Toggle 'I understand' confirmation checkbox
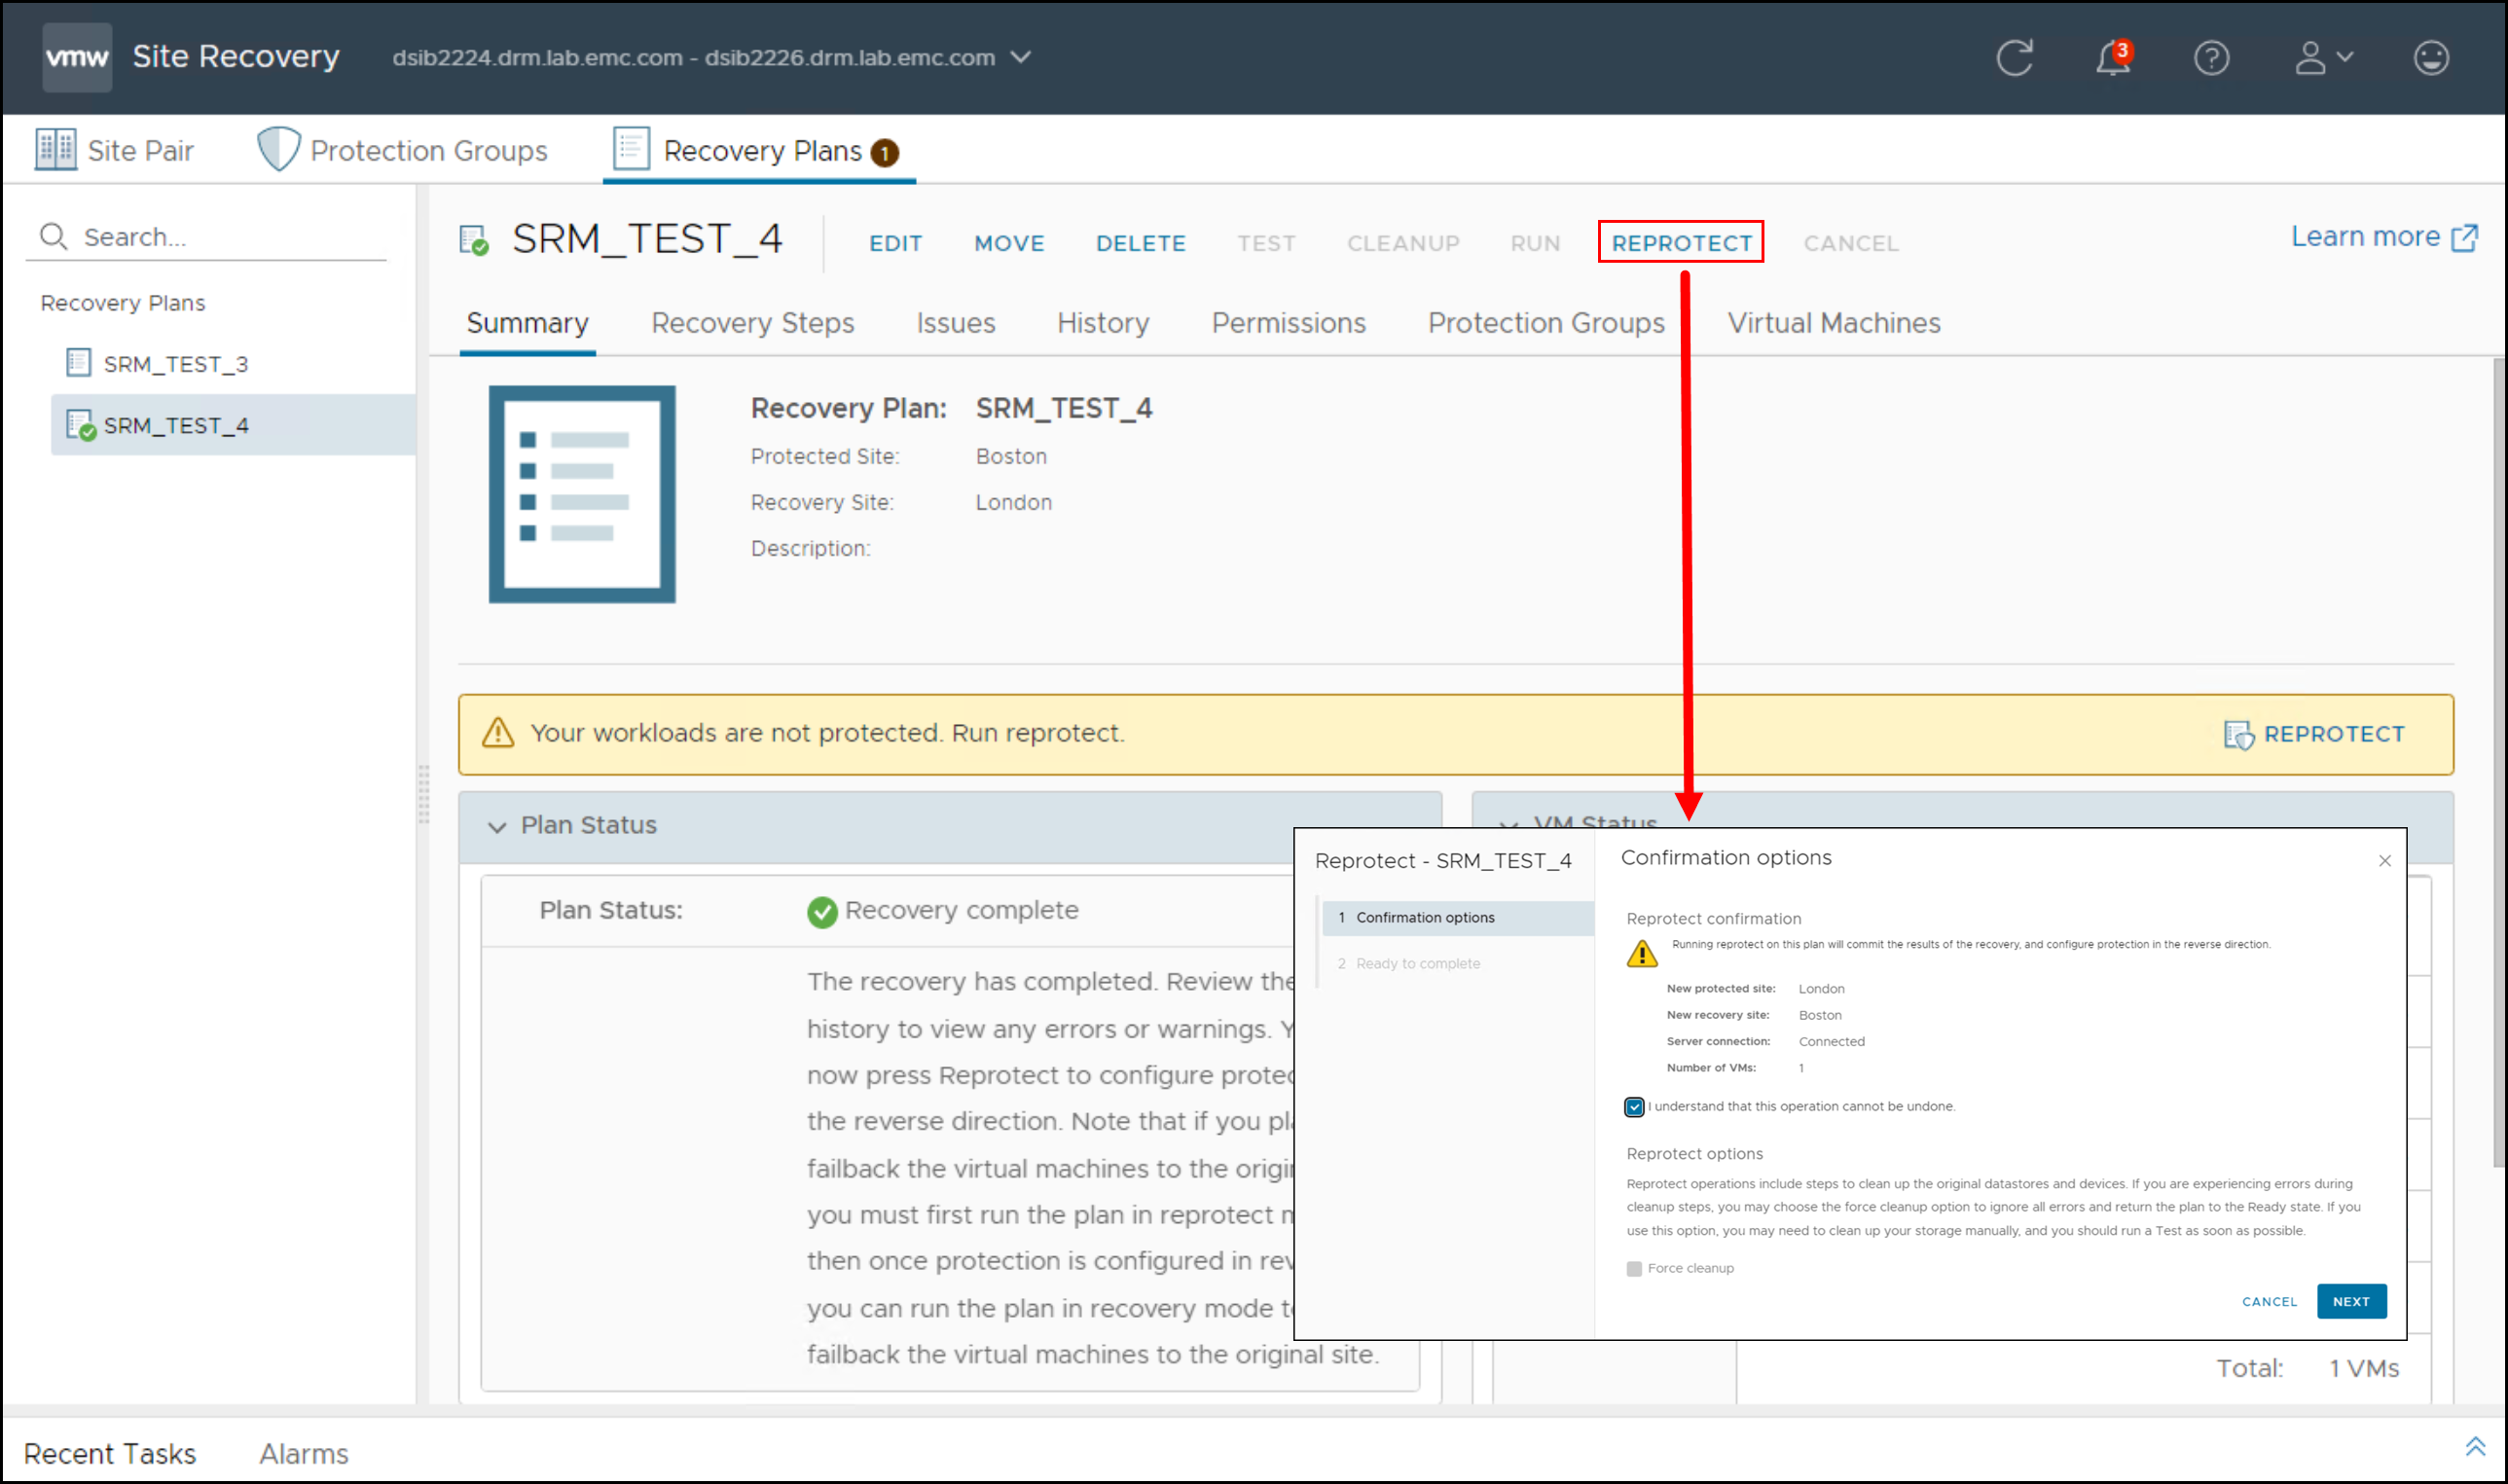This screenshot has height=1484, width=2508. tap(1635, 1107)
